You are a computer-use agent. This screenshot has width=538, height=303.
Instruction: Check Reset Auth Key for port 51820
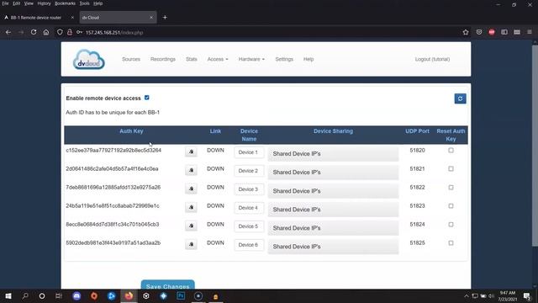point(451,150)
